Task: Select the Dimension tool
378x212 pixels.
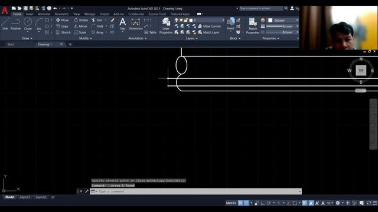Action: point(135,24)
